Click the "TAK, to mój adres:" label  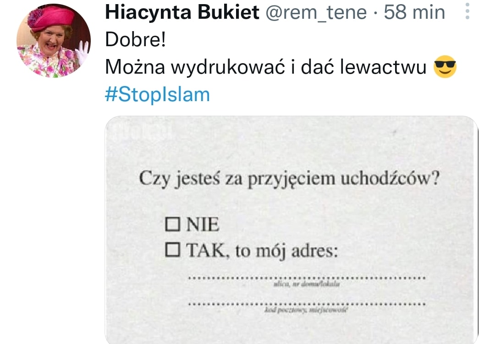(x=262, y=250)
